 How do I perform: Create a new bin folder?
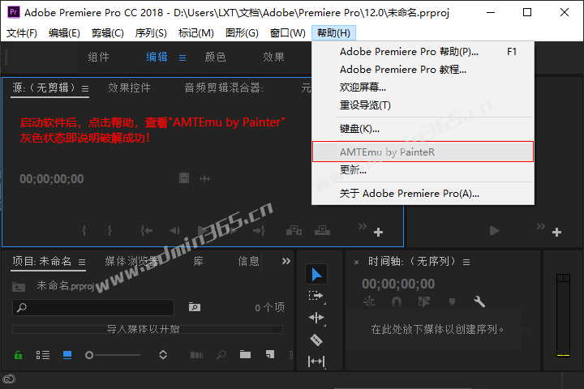[x=245, y=354]
